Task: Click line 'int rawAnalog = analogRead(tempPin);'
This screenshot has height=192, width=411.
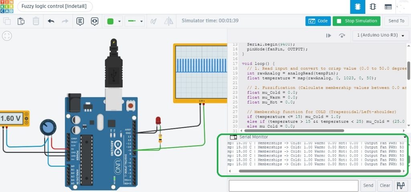Action: 293,73
